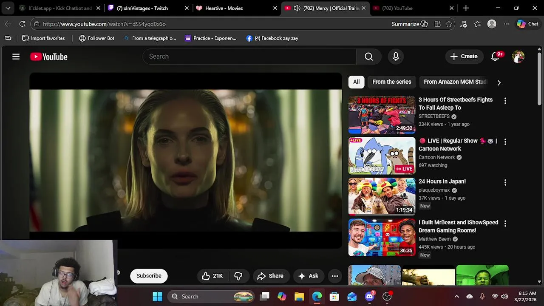
Task: Like the video with thumbs up
Action: (x=212, y=276)
